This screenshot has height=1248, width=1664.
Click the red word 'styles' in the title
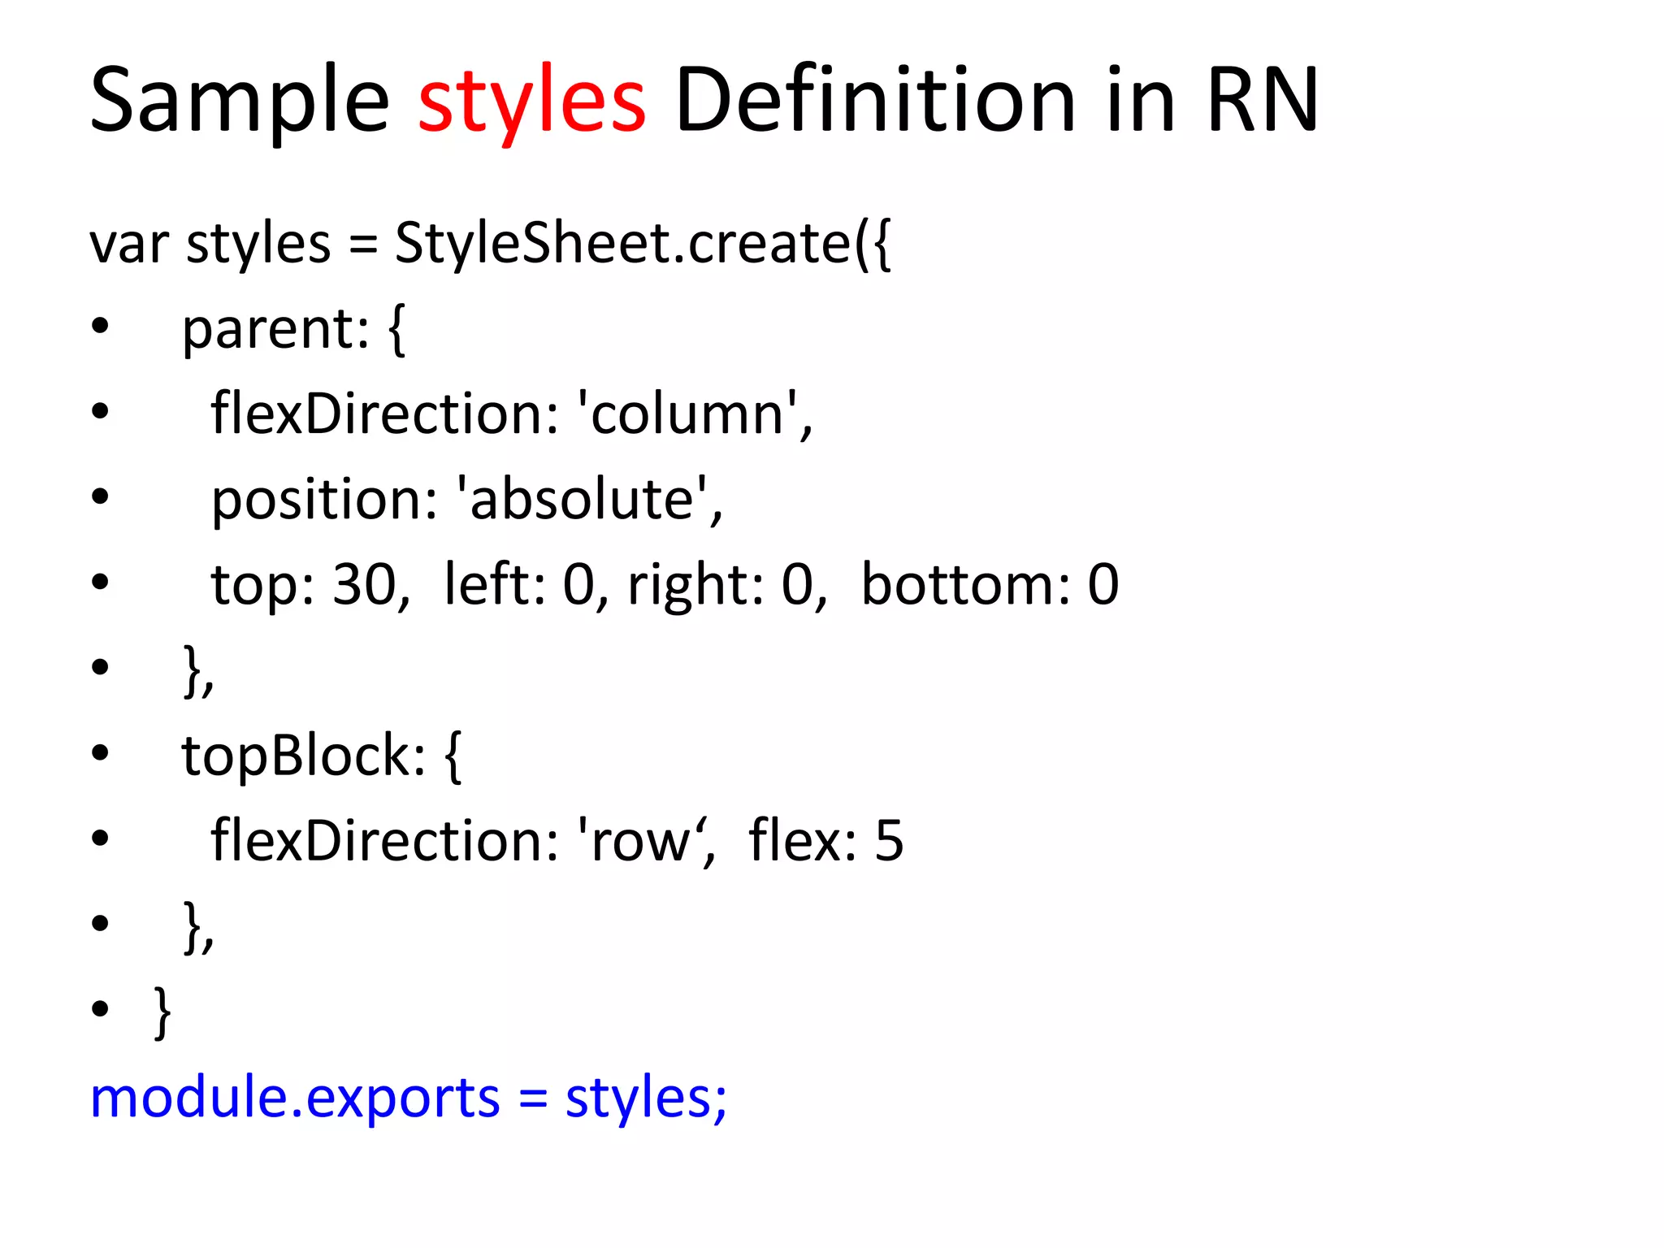[532, 104]
